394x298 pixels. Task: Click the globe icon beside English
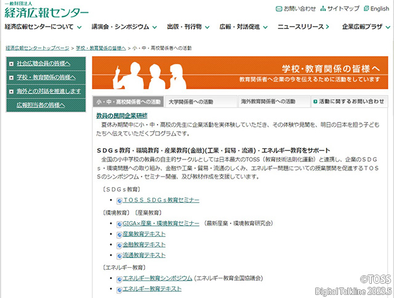pyautogui.click(x=366, y=9)
